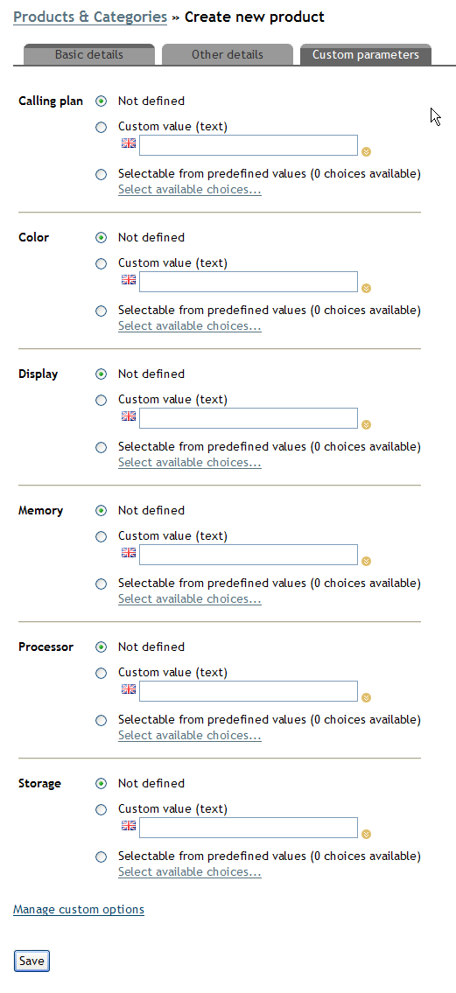Click the Save button
The width and height of the screenshot is (456, 993).
click(x=32, y=961)
